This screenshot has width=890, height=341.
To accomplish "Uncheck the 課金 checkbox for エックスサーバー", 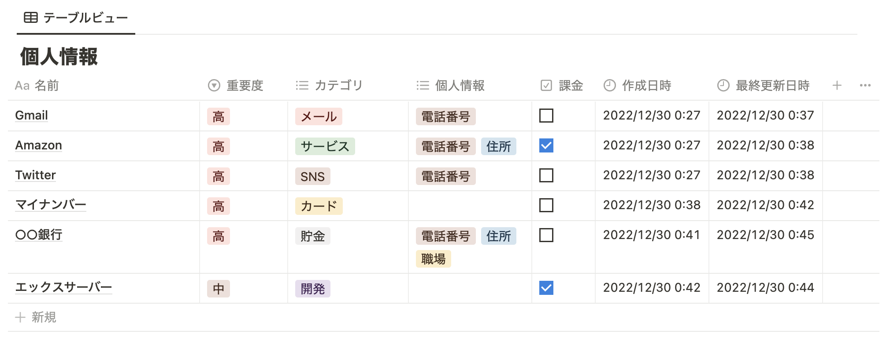I will [x=546, y=288].
